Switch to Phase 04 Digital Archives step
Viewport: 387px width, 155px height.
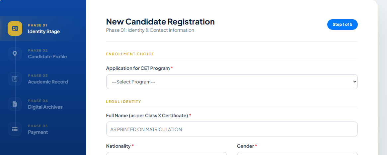pos(45,107)
